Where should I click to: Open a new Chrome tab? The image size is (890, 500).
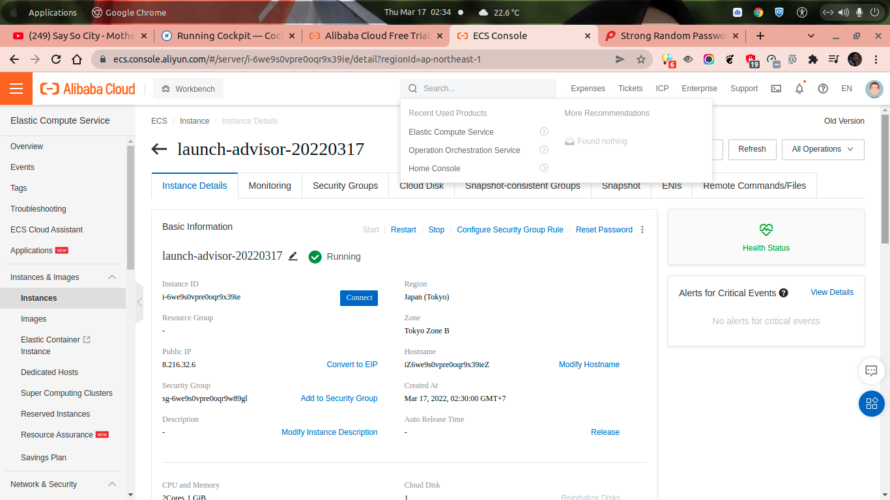click(760, 36)
